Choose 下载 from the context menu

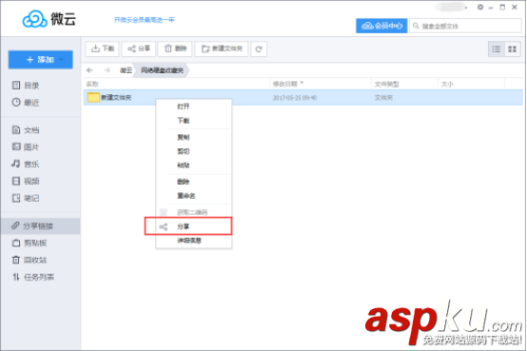194,121
